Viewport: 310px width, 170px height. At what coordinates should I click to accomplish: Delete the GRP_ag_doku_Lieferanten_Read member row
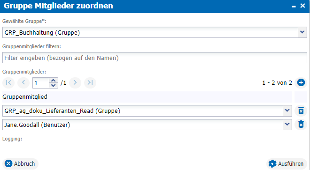click(301, 111)
